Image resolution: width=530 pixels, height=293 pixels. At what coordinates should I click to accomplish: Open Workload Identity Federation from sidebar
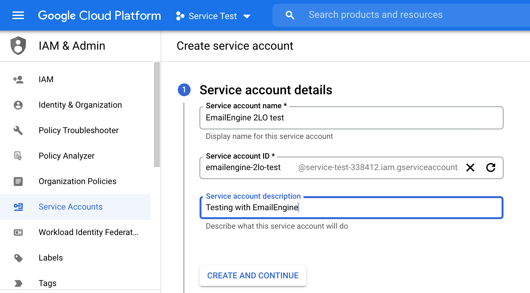(x=88, y=232)
